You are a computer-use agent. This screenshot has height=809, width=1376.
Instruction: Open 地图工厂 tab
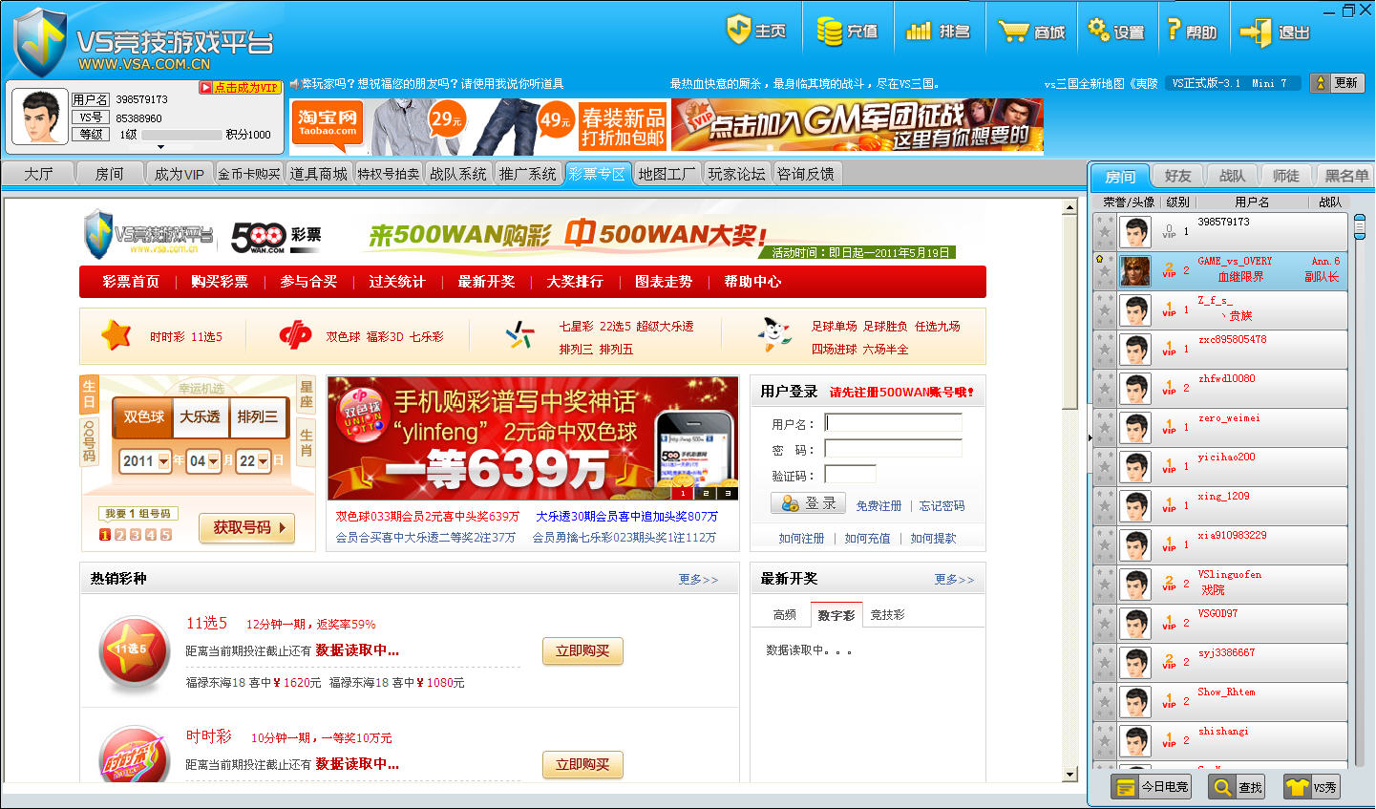coord(667,174)
